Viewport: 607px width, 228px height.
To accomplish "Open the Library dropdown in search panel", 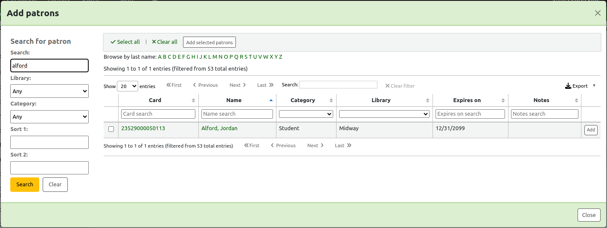I will tap(49, 91).
